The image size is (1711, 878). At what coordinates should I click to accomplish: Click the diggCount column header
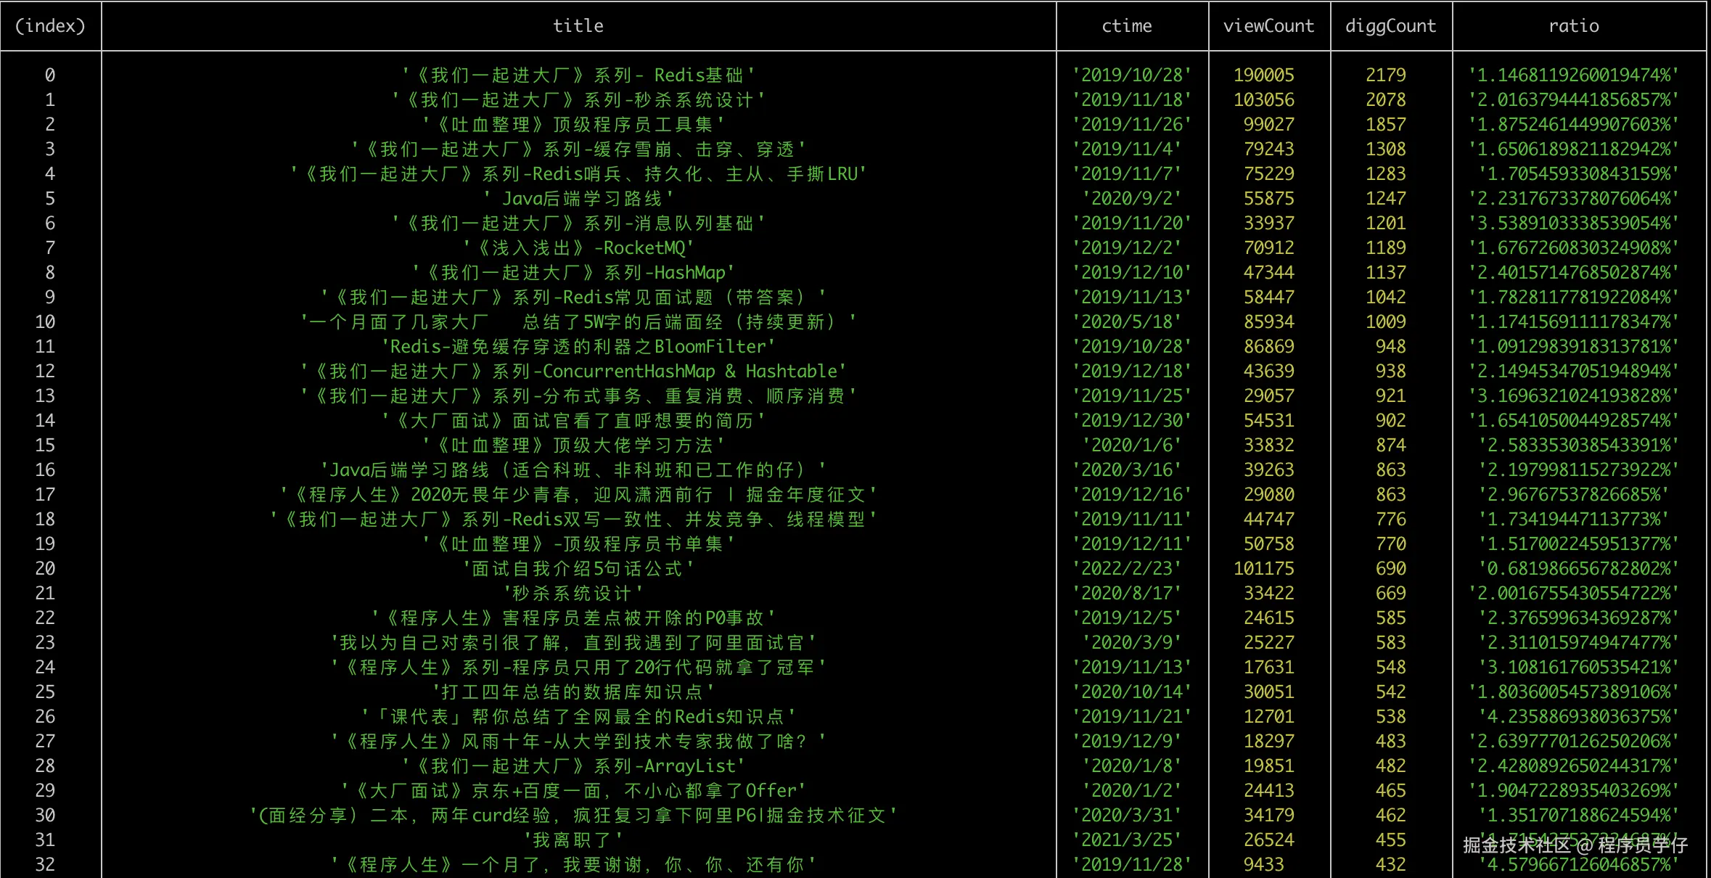(x=1390, y=26)
